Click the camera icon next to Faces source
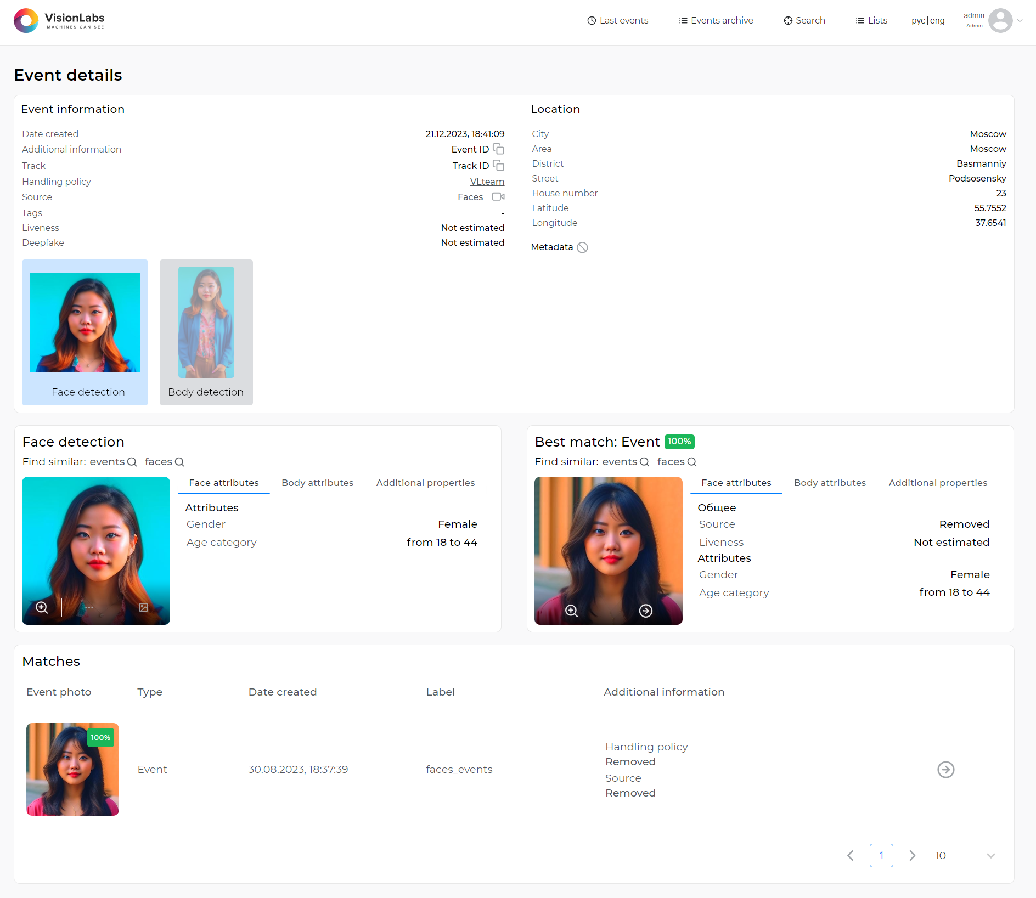Image resolution: width=1036 pixels, height=898 pixels. 498,197
